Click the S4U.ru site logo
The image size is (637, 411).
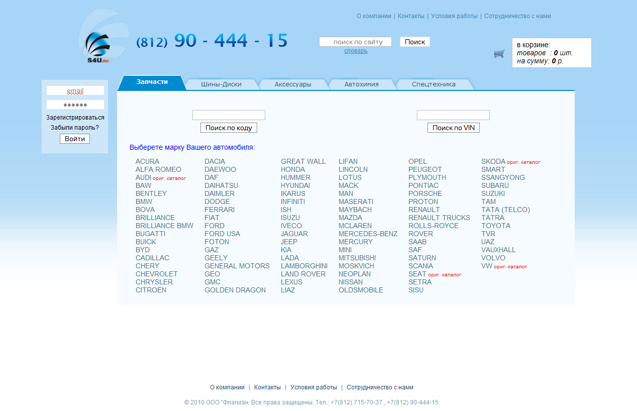coord(97,47)
